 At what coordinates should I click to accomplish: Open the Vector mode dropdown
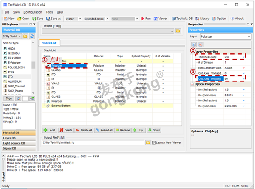[x=80, y=19]
